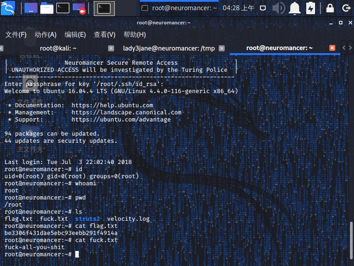Open the file manager panel icon
Image resolution: width=354 pixels, height=266 pixels.
[47, 8]
